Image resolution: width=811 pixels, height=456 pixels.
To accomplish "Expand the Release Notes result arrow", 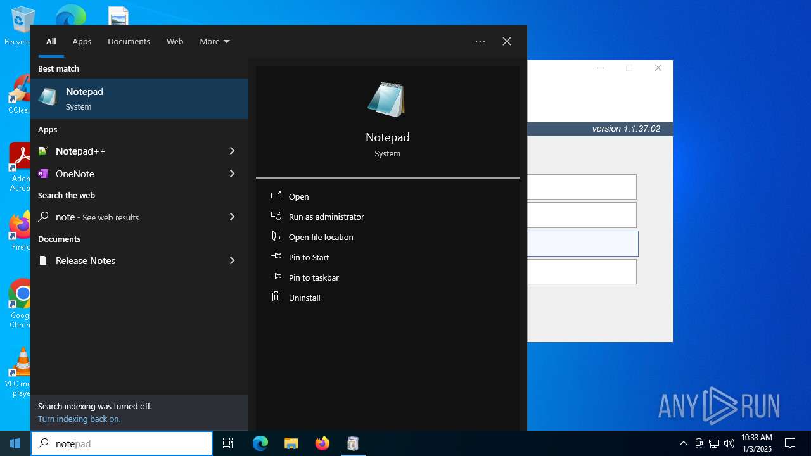I will coord(232,260).
